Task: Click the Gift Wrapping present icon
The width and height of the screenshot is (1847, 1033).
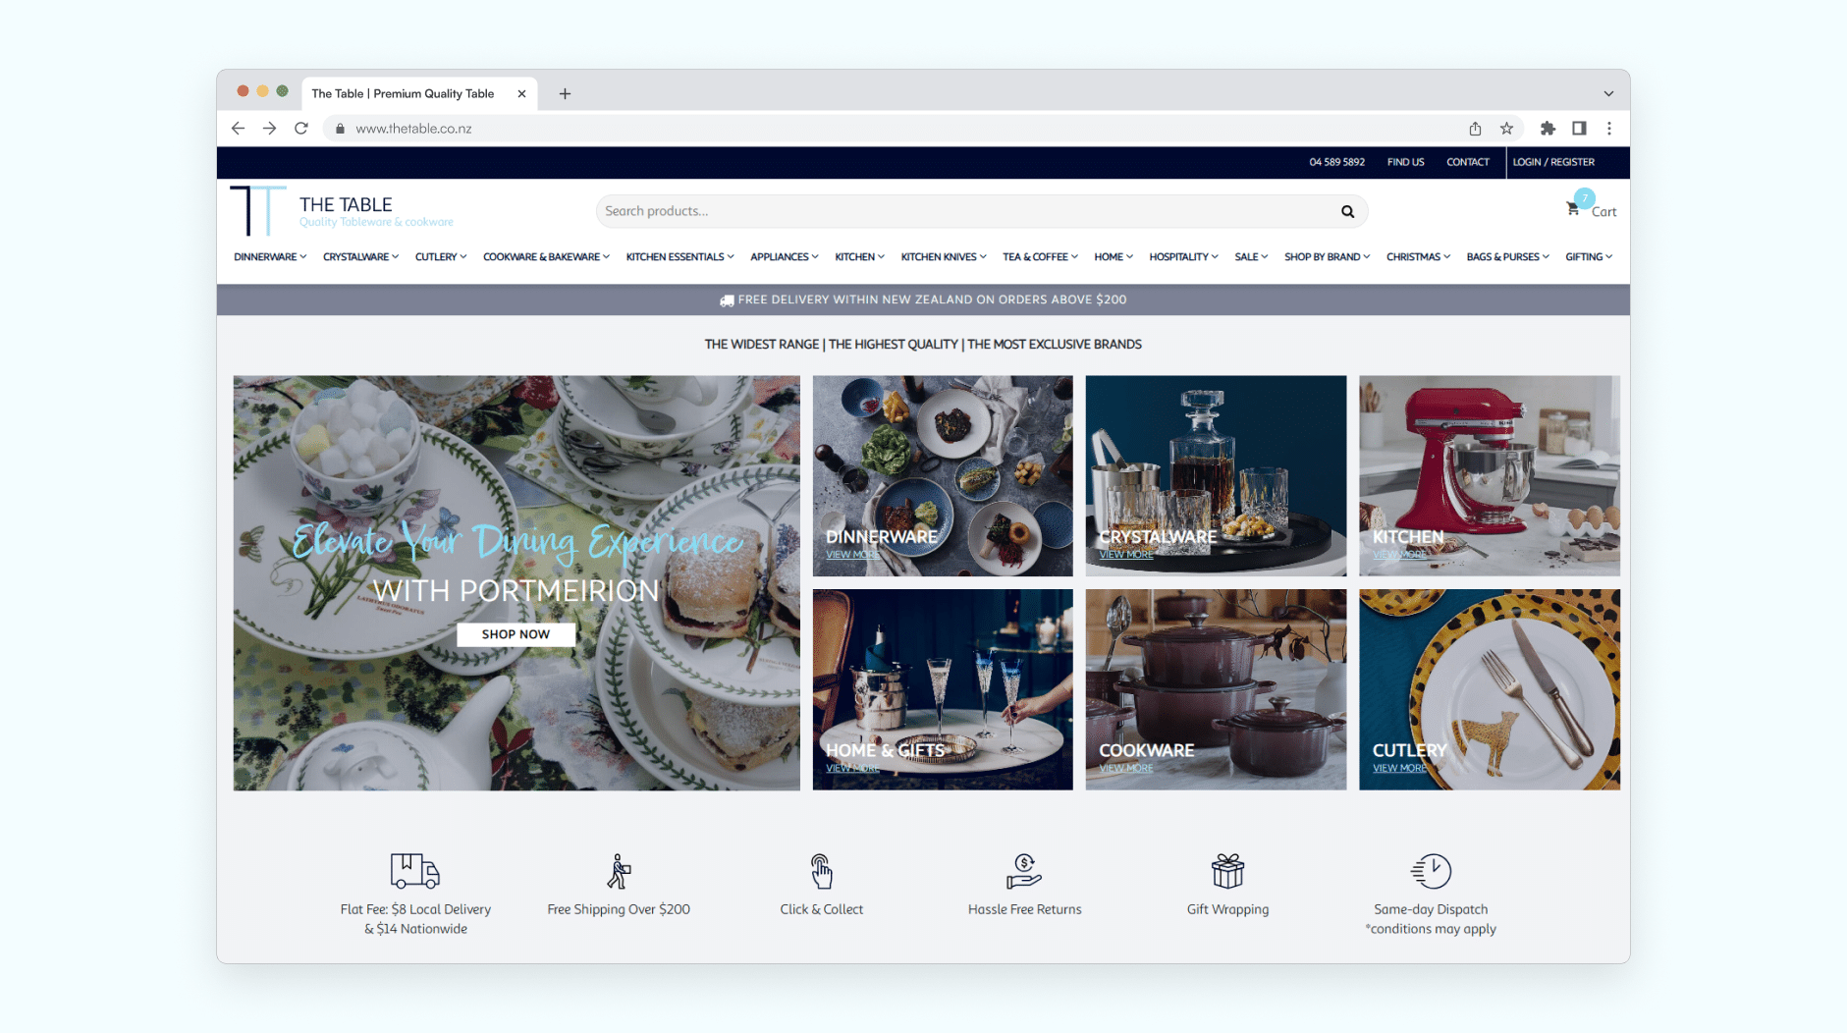Action: (1227, 871)
